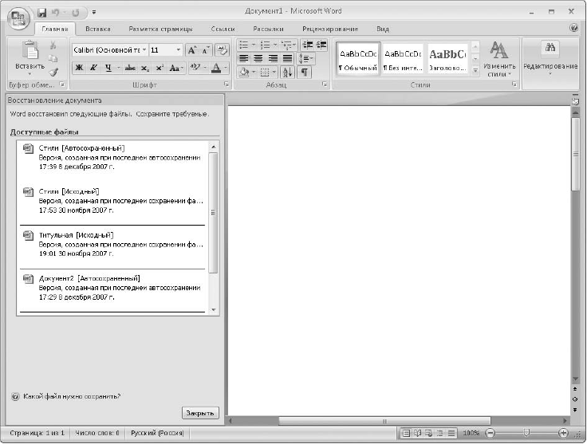Image resolution: width=587 pixels, height=444 pixels.
Task: Open Change Styles (Изменить стили)
Action: pyautogui.click(x=499, y=59)
